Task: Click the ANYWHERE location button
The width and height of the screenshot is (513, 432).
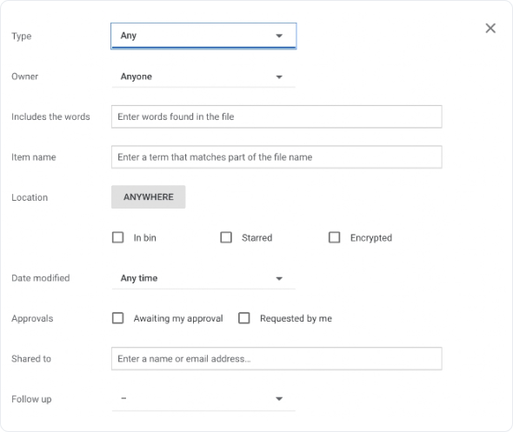Action: 149,196
